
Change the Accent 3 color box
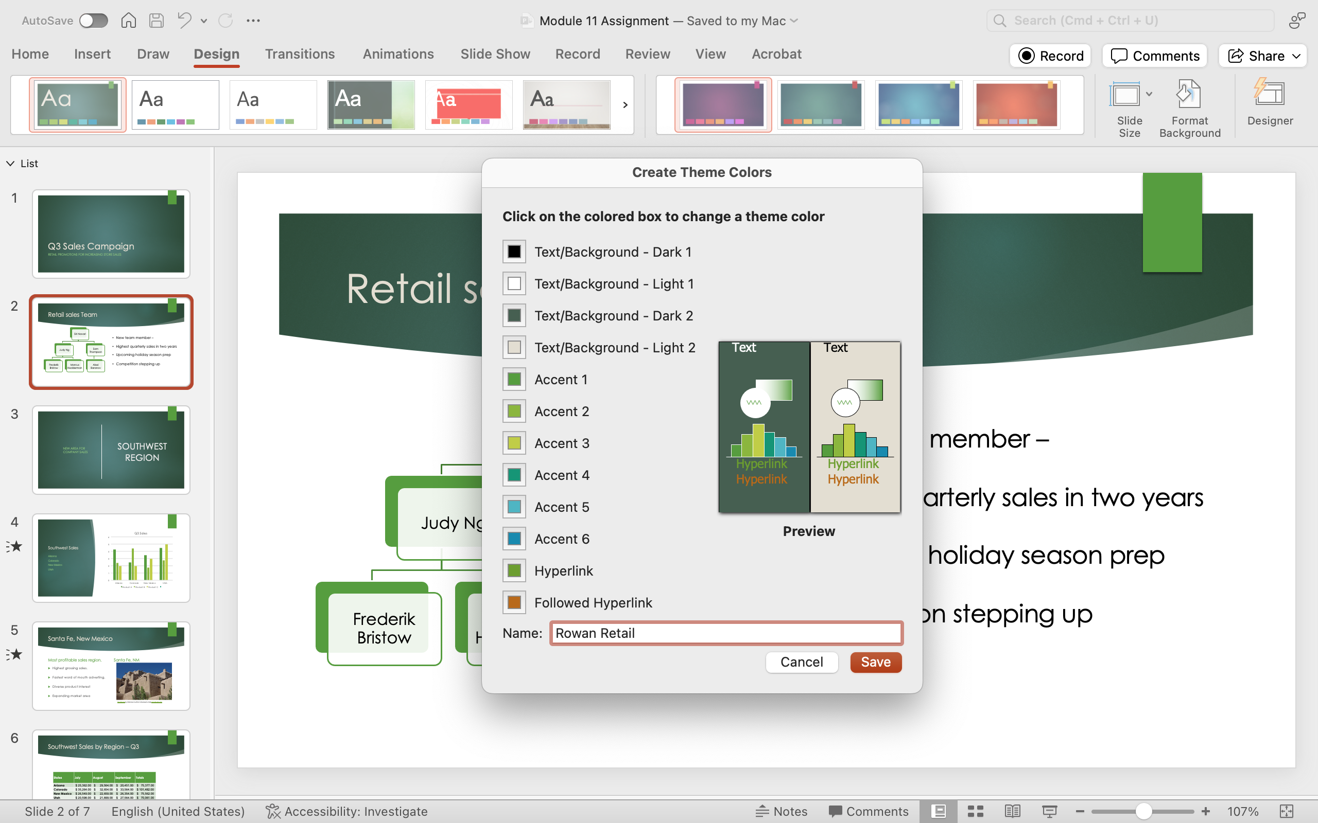coord(514,443)
